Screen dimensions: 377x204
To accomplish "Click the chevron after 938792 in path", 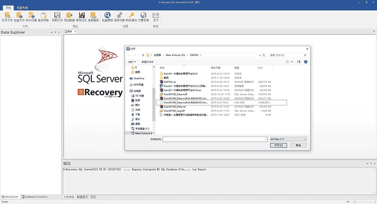I will point(201,55).
